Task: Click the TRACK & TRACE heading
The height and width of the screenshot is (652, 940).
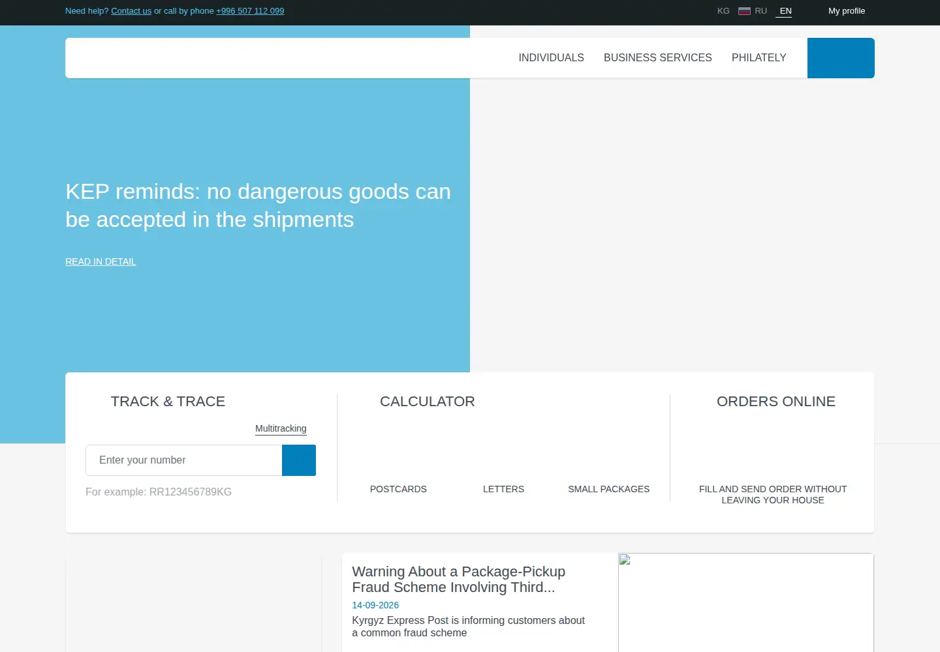Action: 168,402
